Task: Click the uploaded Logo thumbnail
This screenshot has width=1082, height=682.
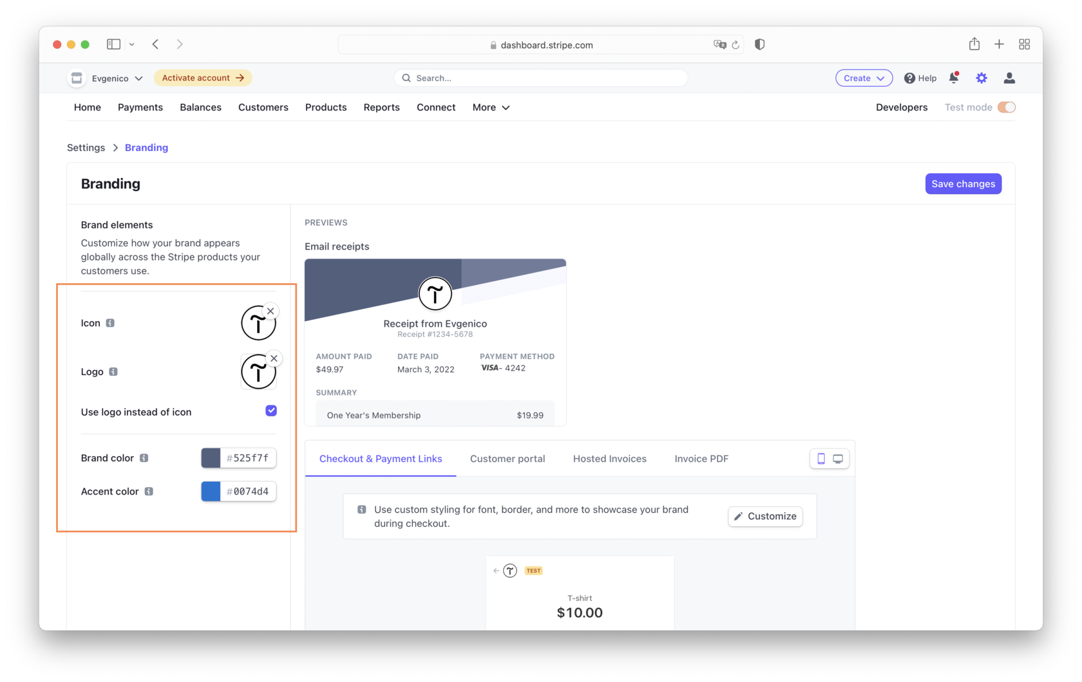Action: pos(258,372)
